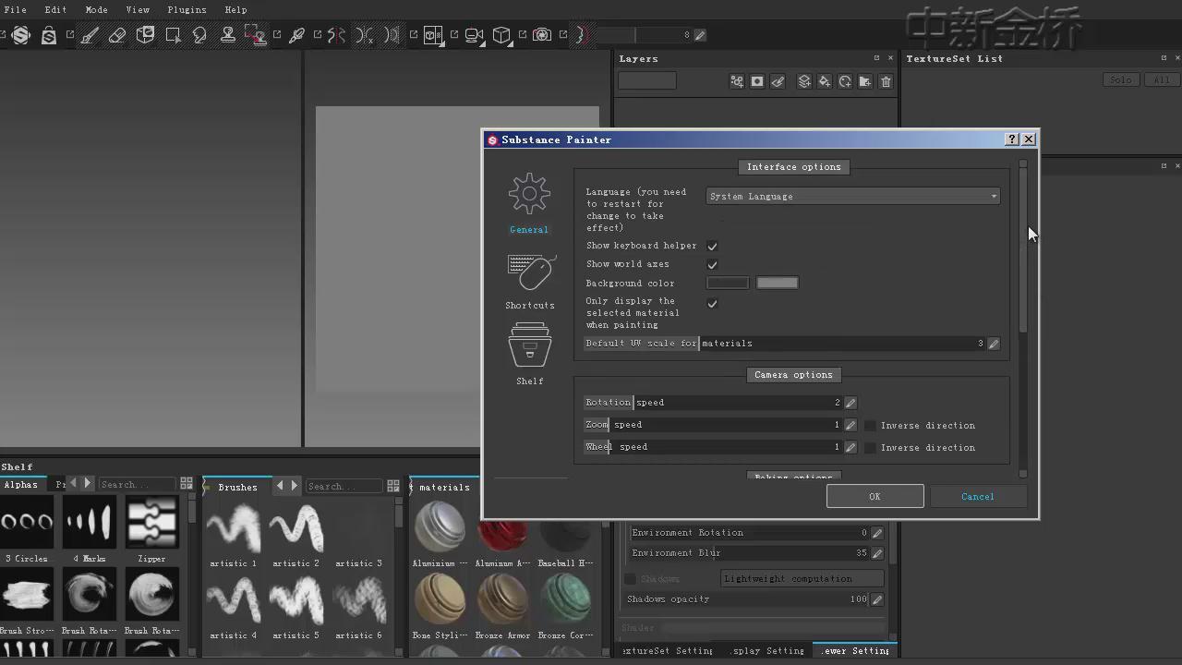Enable Zoom speed Inverse direction checkbox
1182x665 pixels.
point(870,425)
